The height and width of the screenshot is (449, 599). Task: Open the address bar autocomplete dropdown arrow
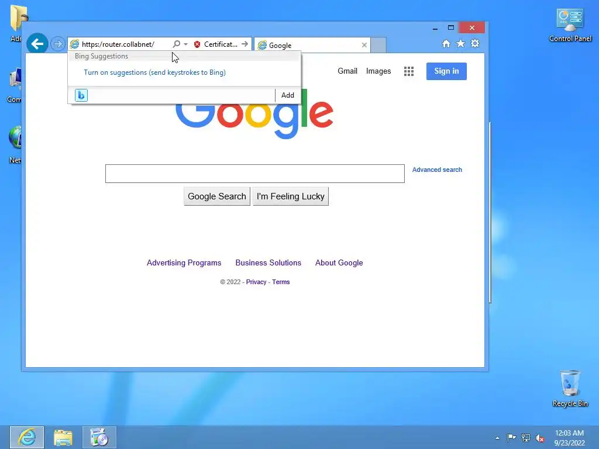185,44
